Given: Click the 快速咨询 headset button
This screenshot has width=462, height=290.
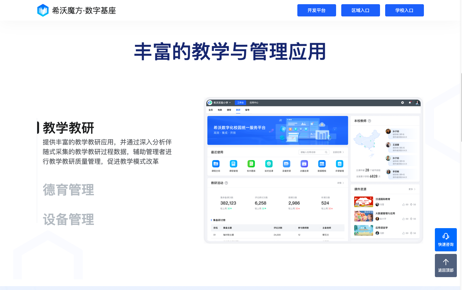Looking at the screenshot, I should [x=446, y=239].
